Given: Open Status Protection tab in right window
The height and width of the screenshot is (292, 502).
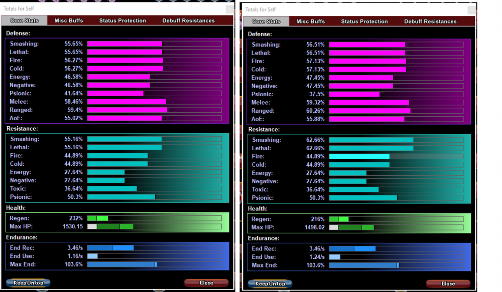Looking at the screenshot, I should click(x=364, y=22).
